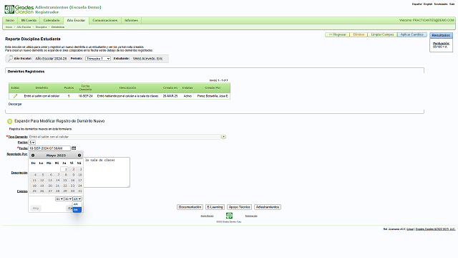Click the Adiestramientos footer button
Viewport: 458px width, 258px height.
268,207
